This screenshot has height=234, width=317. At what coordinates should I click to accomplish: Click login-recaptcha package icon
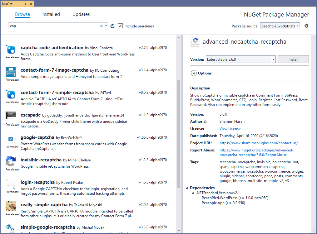click(x=11, y=184)
